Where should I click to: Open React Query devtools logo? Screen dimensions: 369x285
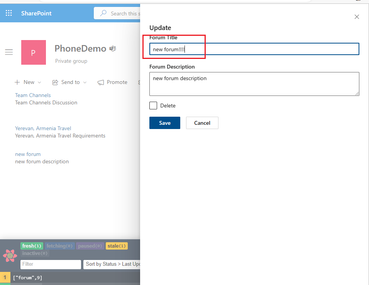tap(10, 255)
